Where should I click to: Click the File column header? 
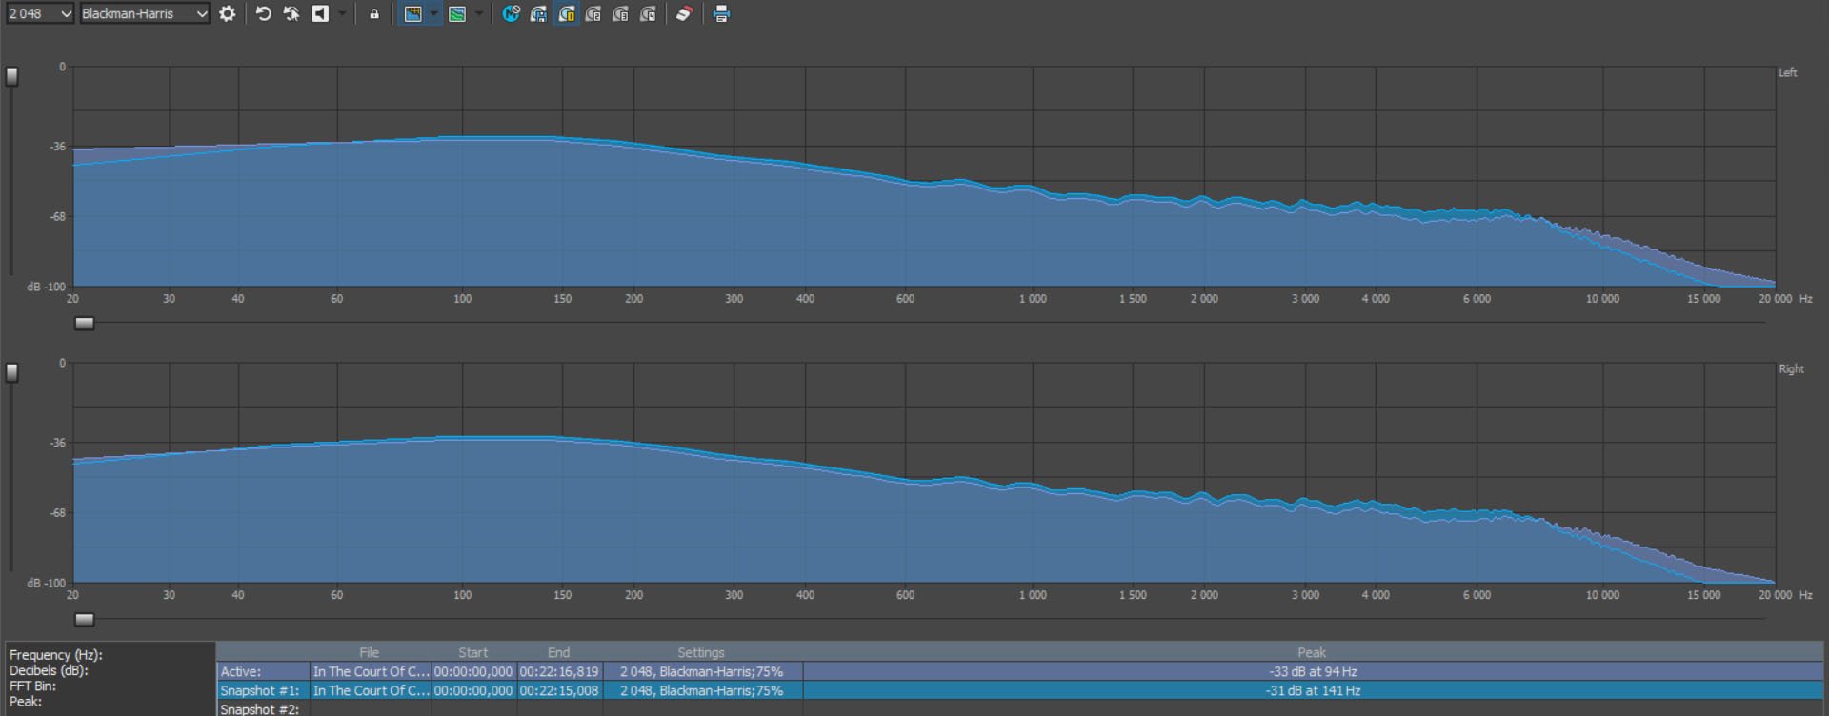370,652
